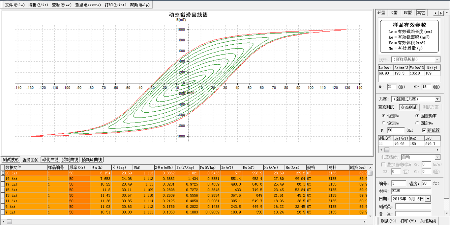Click the N2 turns input field
The width and height of the screenshot is (450, 225).
427,87
